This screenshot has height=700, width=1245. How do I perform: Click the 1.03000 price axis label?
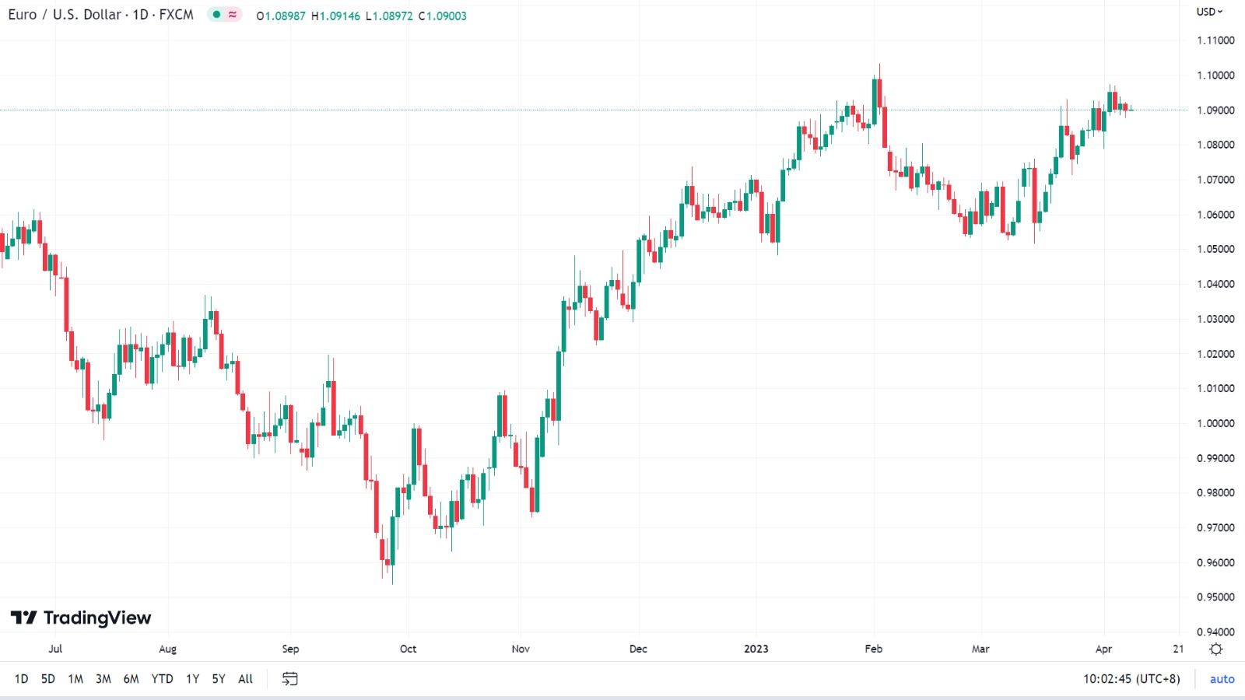tap(1215, 319)
